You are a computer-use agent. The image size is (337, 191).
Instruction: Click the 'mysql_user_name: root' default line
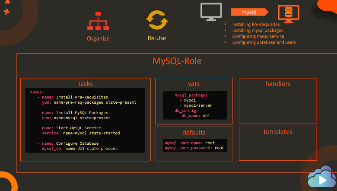190,143
